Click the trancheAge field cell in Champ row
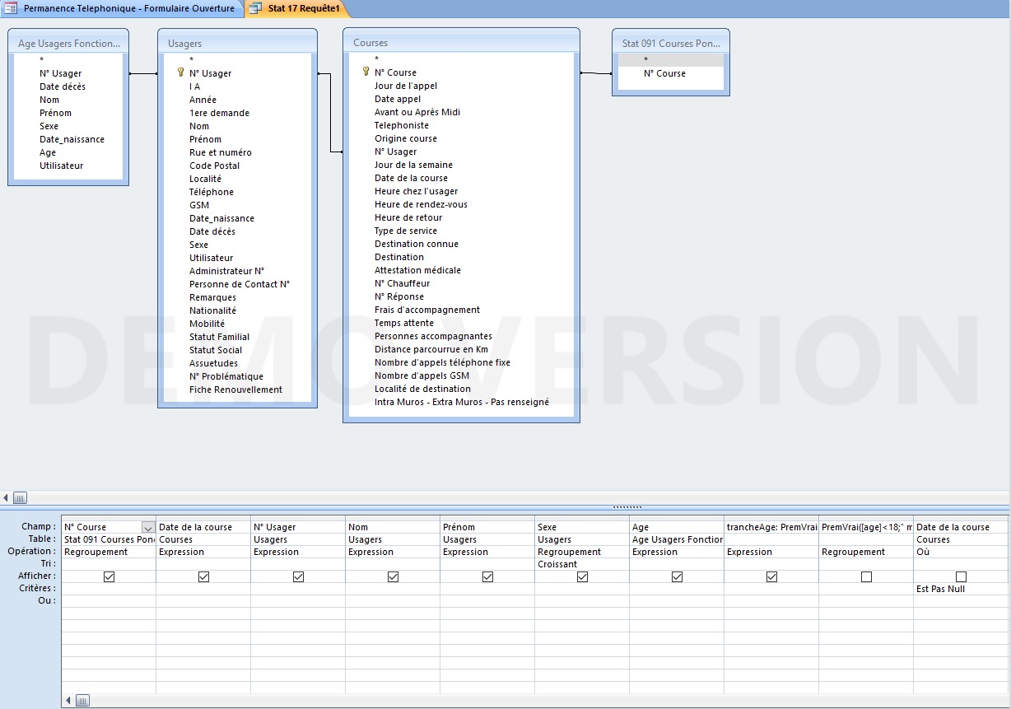Image resolution: width=1011 pixels, height=709 pixels. (x=771, y=527)
